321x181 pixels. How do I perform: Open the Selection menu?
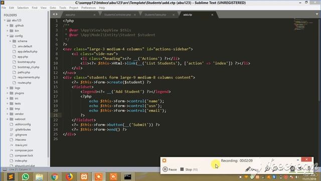click(23, 8)
